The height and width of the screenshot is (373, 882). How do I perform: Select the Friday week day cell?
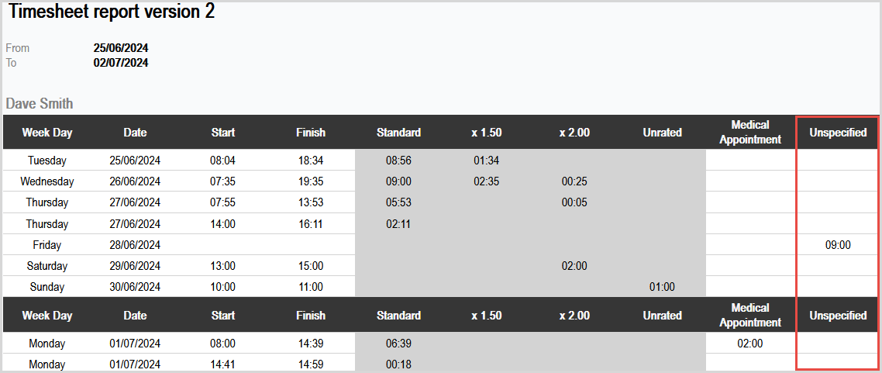pos(47,245)
